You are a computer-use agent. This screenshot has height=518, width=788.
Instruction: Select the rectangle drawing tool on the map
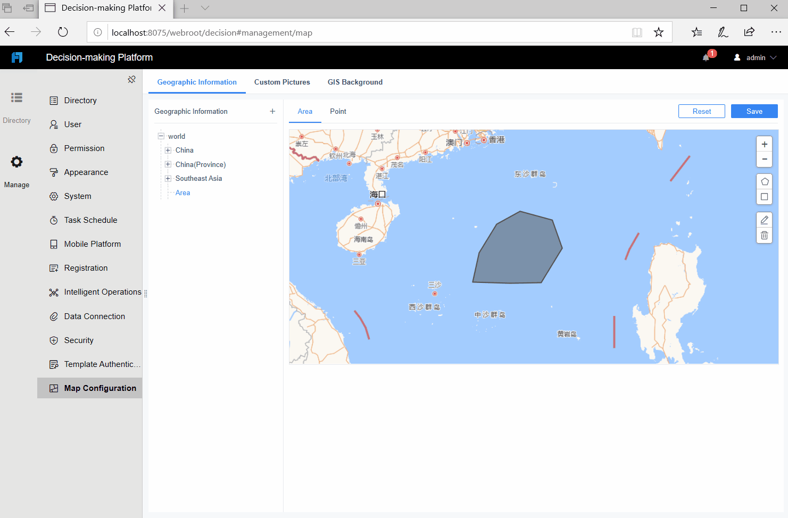point(764,196)
